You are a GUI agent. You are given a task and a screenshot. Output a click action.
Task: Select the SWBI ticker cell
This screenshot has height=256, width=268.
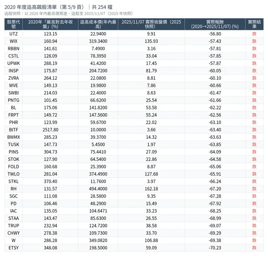[x=13, y=93]
